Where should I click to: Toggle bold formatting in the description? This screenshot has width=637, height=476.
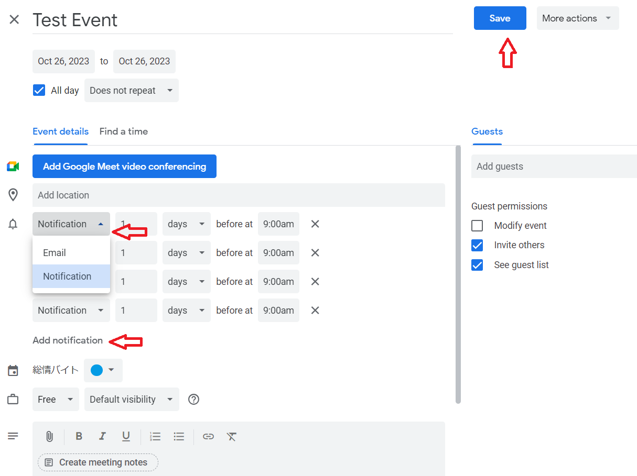79,436
